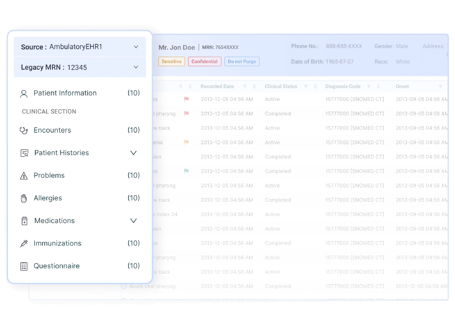Image resolution: width=455 pixels, height=331 pixels.
Task: Expand the Patient Histories chevron
Action: pyautogui.click(x=133, y=153)
